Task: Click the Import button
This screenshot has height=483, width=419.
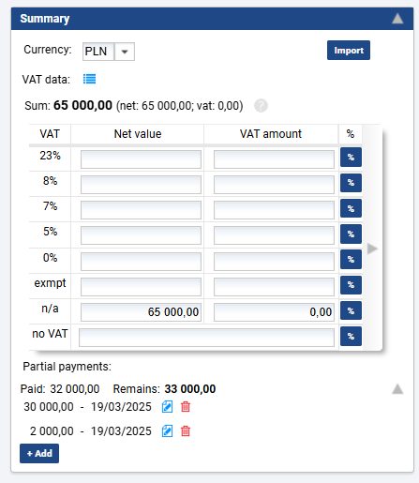Action: pyautogui.click(x=349, y=50)
